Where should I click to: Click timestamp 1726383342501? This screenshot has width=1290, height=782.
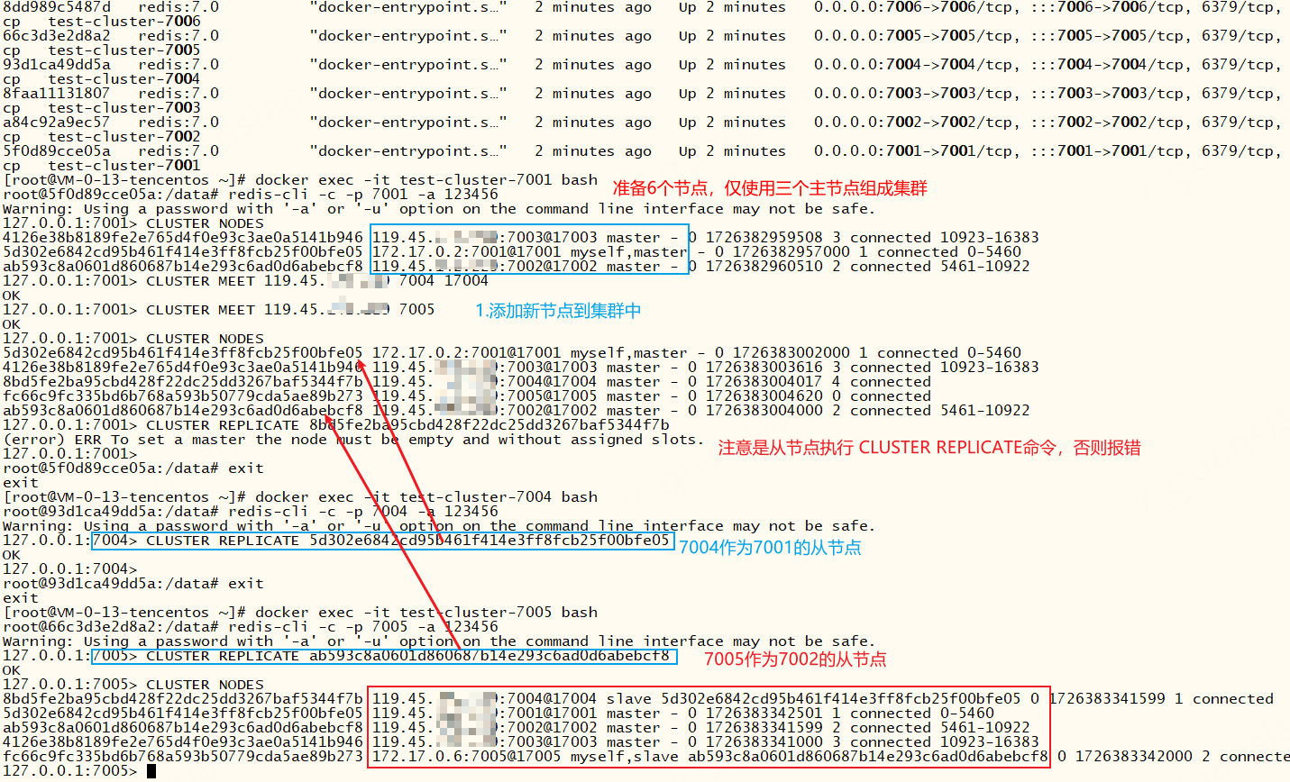tap(764, 714)
